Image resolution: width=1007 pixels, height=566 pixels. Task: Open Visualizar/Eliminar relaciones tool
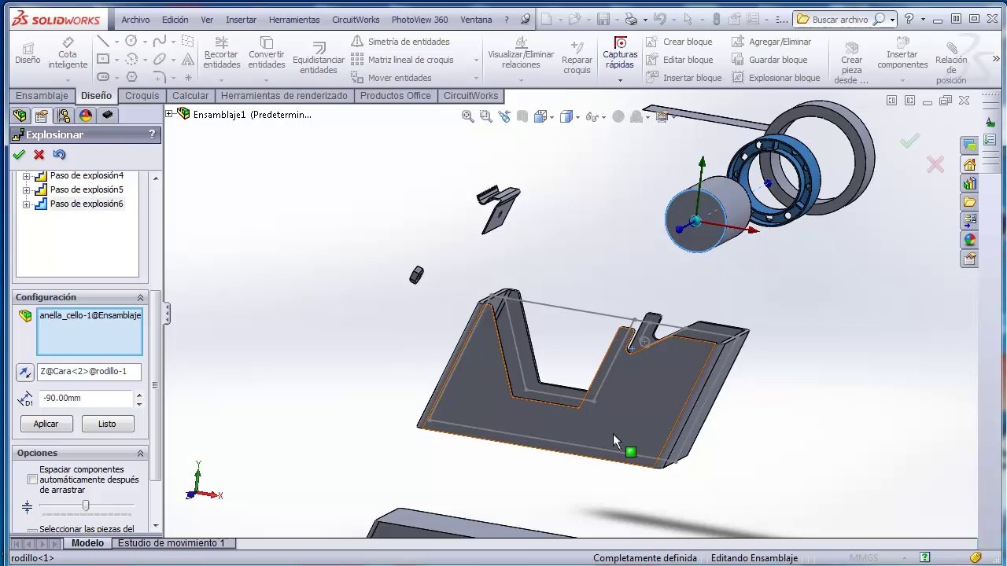click(521, 53)
